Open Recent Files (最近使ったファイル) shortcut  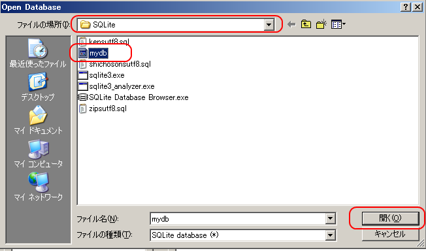coord(38,54)
